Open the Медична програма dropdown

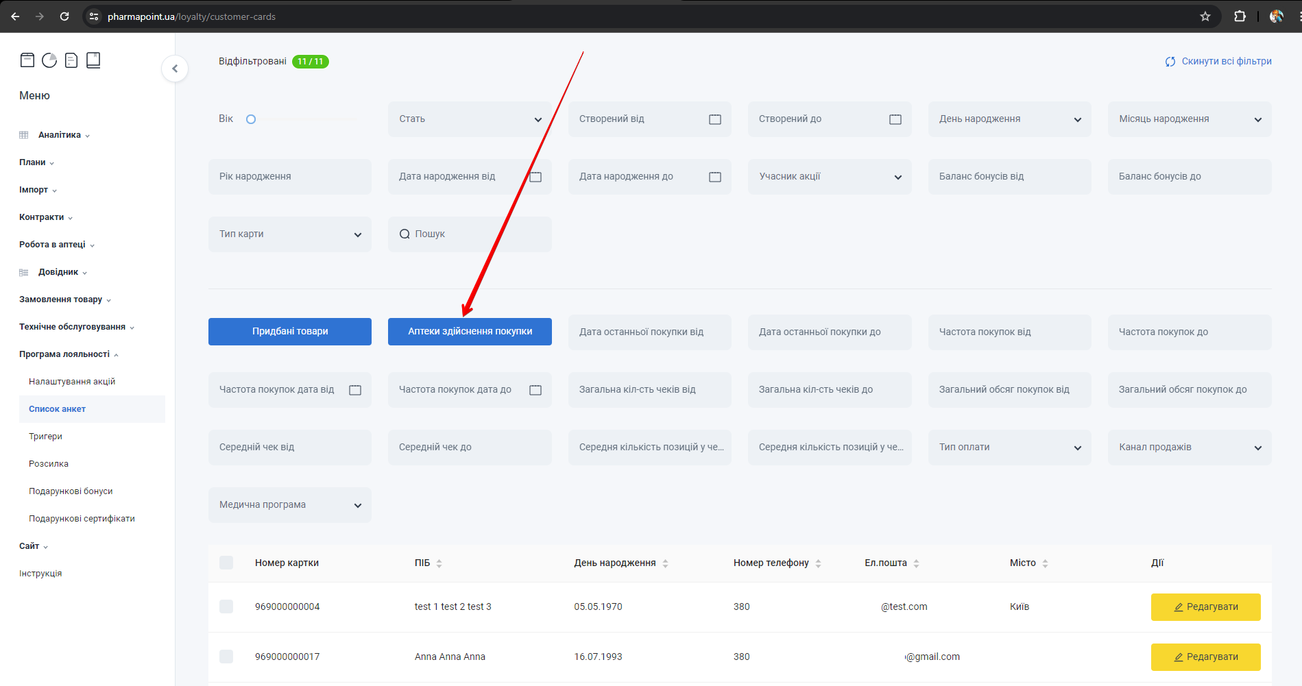pos(290,505)
